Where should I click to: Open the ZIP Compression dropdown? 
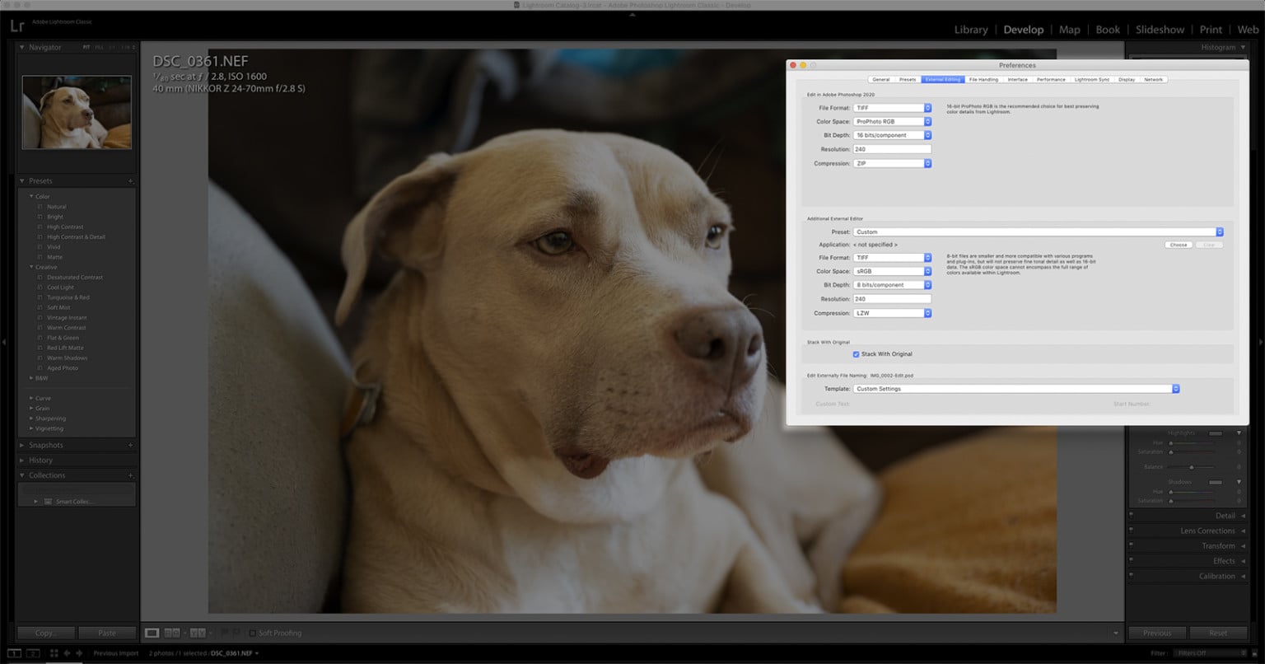click(892, 163)
